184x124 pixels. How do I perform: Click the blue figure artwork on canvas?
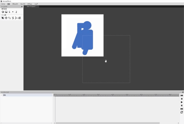[x=83, y=38]
